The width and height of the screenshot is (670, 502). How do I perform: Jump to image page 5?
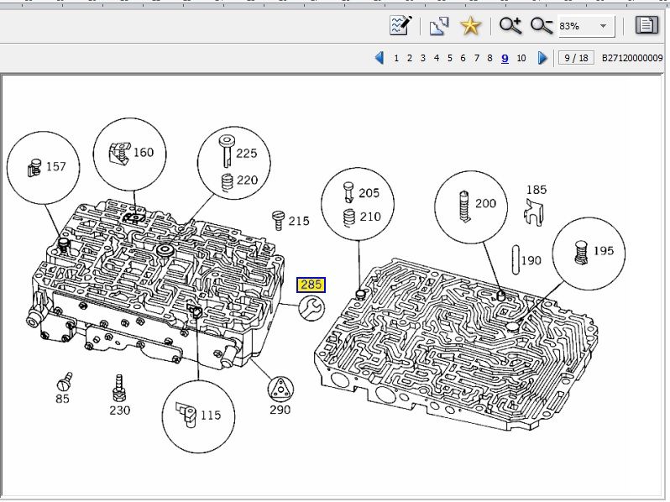(449, 58)
